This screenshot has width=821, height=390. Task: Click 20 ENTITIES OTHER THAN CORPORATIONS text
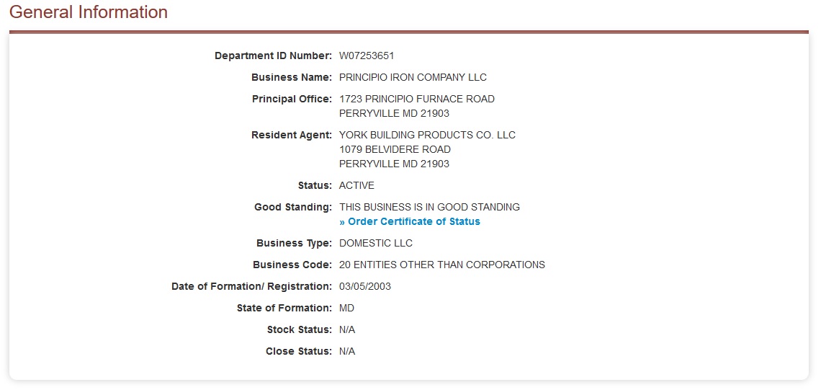click(442, 265)
